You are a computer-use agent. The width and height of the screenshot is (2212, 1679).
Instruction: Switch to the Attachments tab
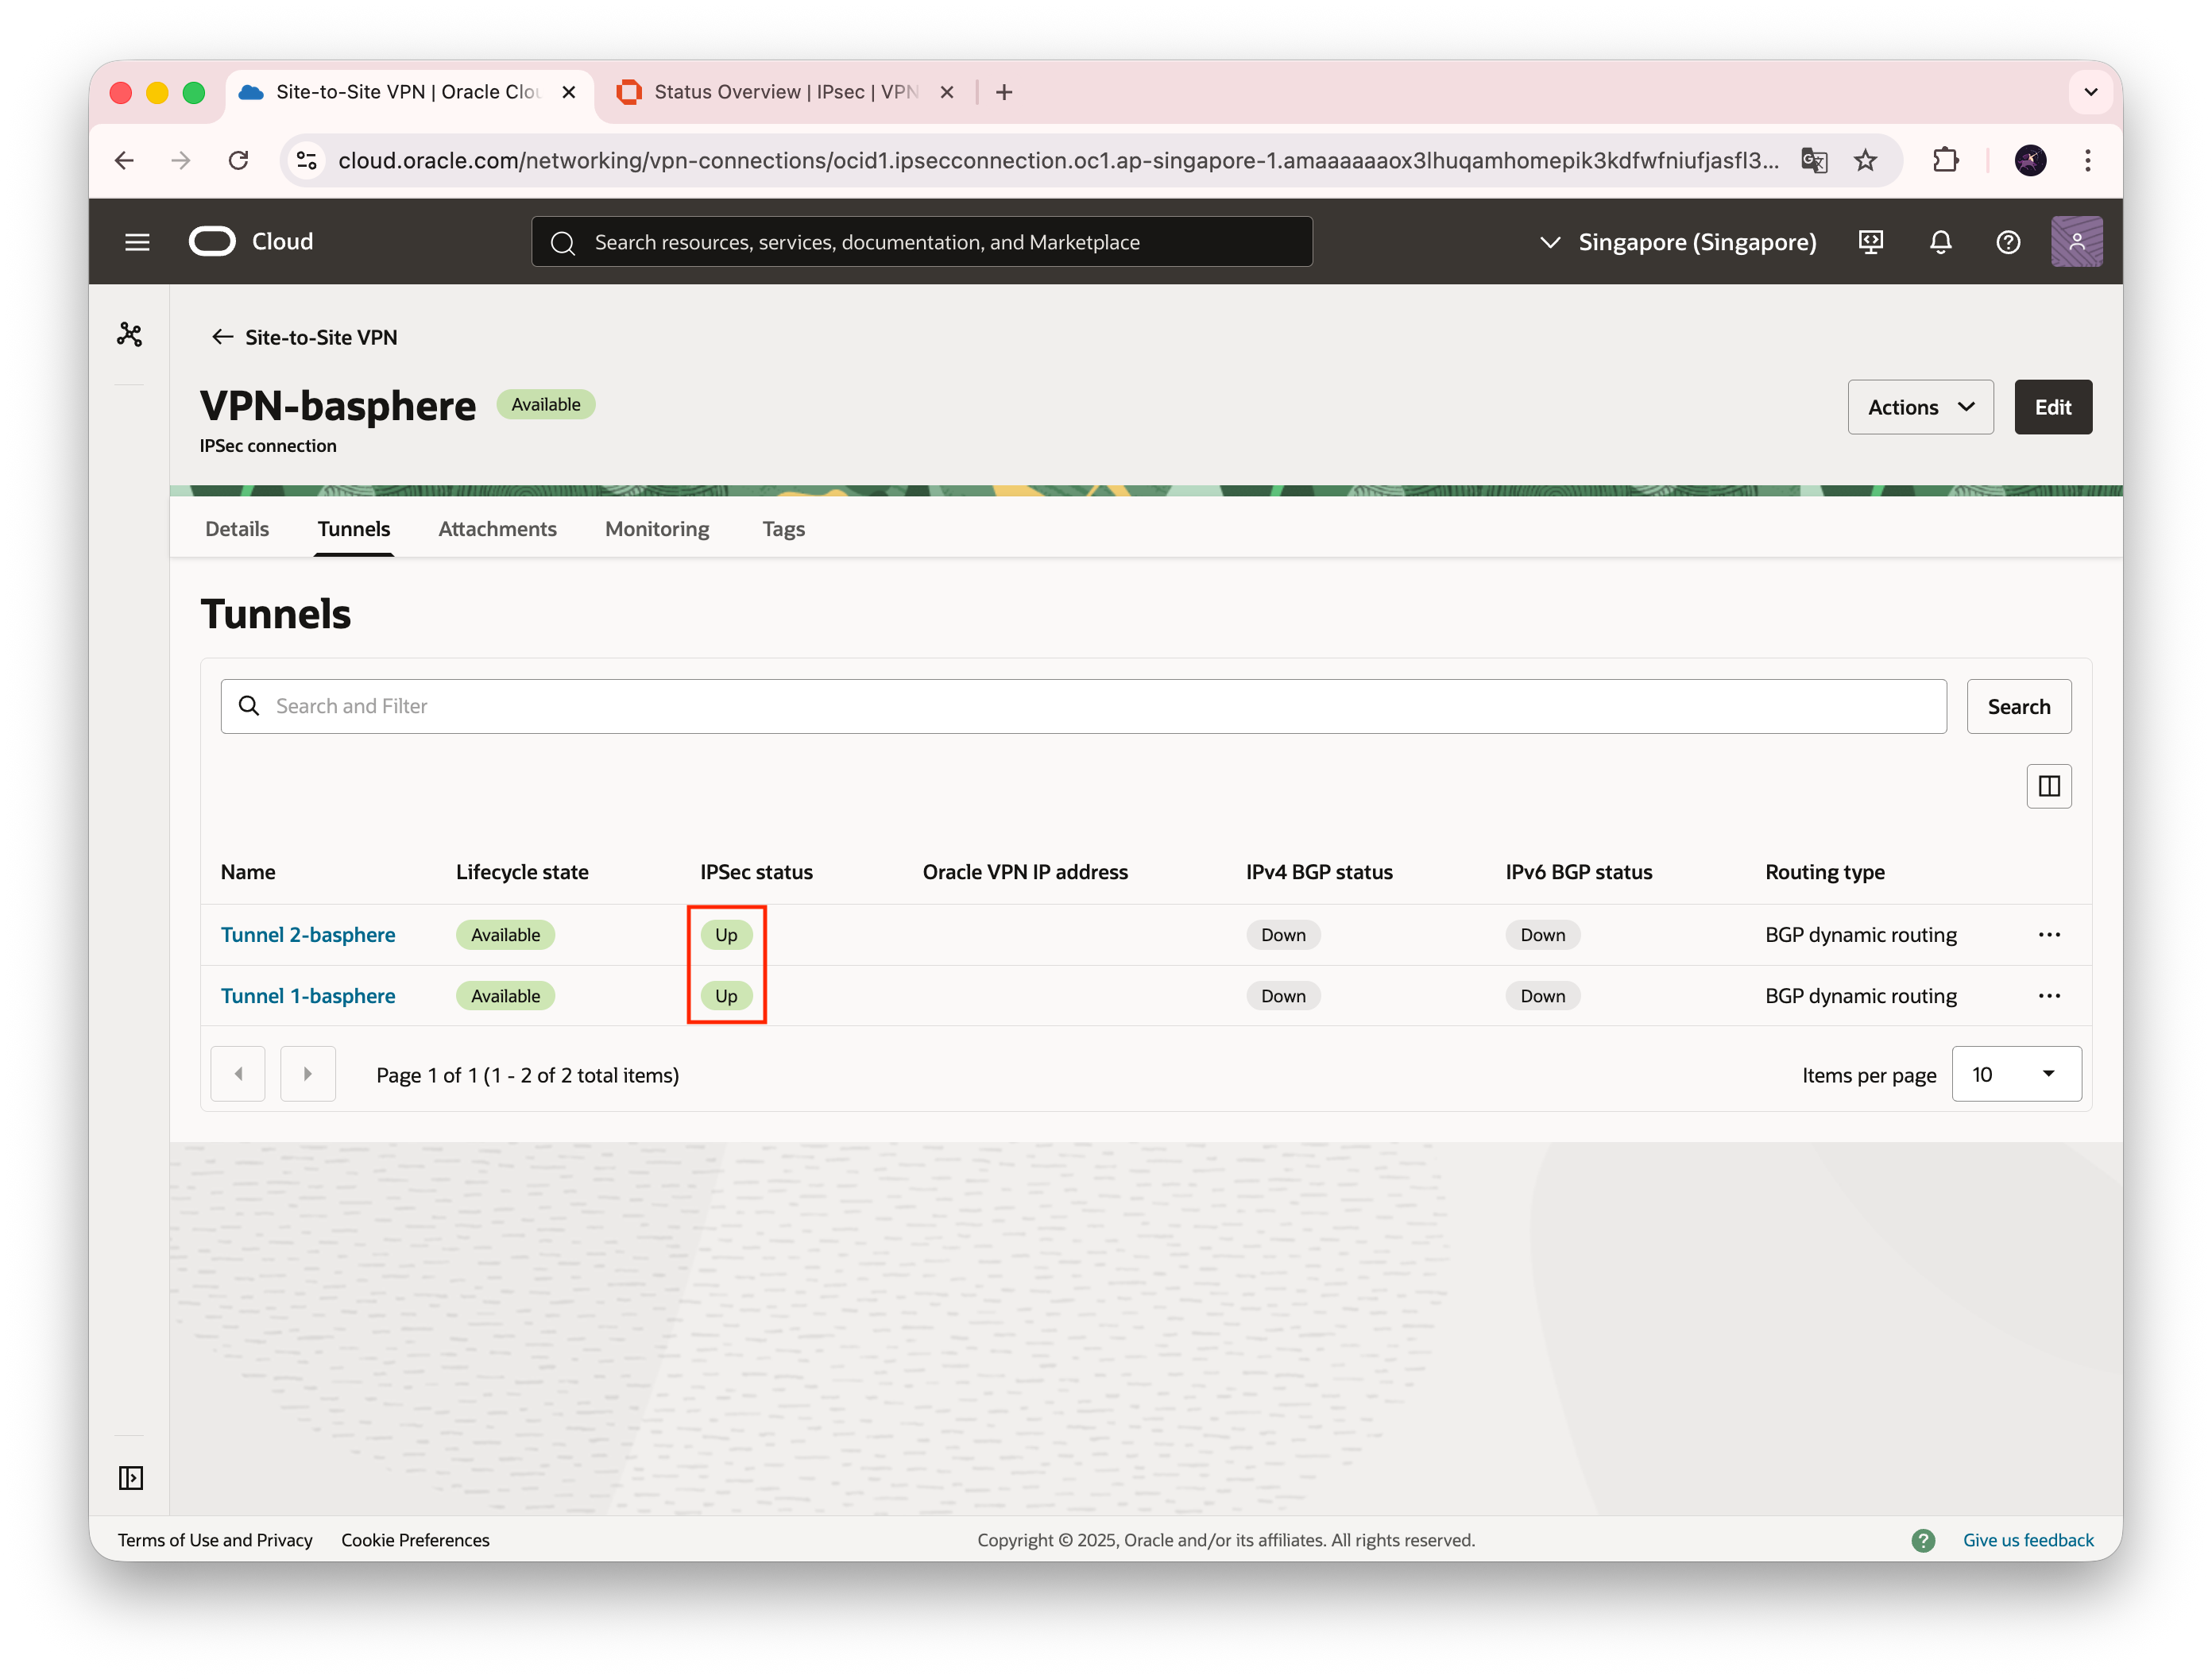pos(497,529)
